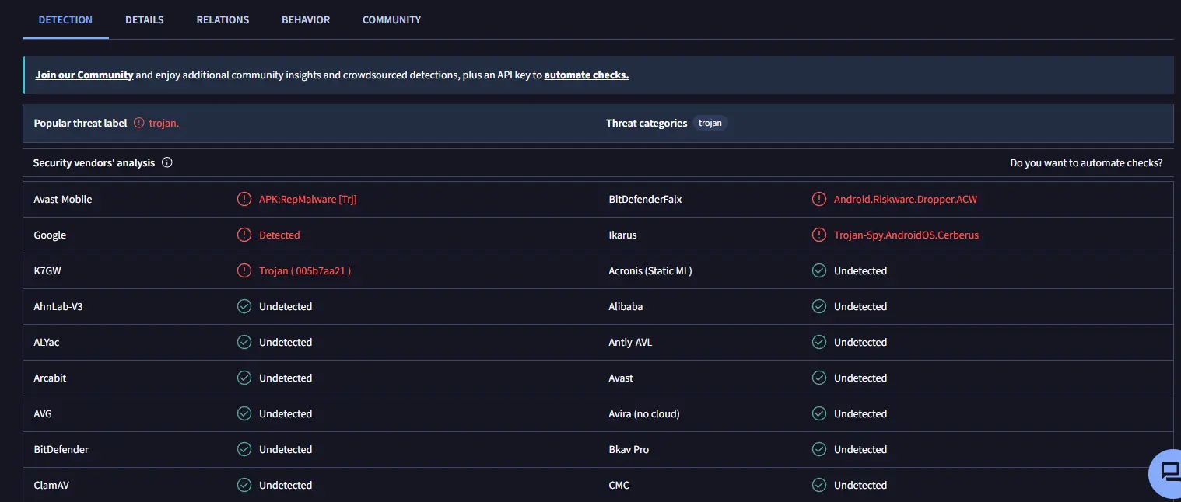Viewport: 1181px width, 502px height.
Task: Click checkmark icon in AVG row
Action: click(x=244, y=413)
